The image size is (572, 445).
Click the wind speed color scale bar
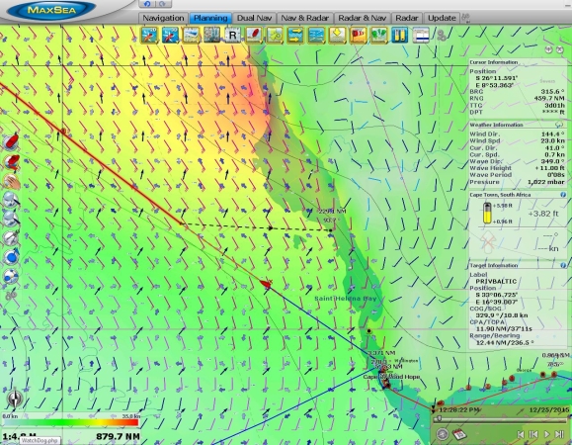point(71,422)
